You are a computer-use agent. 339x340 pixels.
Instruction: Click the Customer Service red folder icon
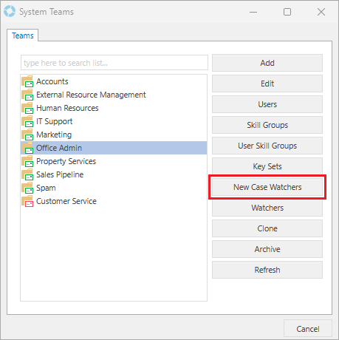point(27,201)
